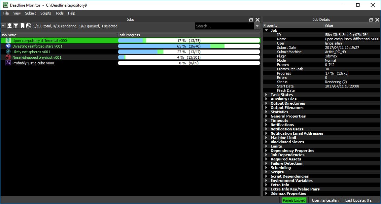Click the After Effects icon beside Probably just a cube
Image resolution: width=381 pixels, height=204 pixels.
click(8, 63)
